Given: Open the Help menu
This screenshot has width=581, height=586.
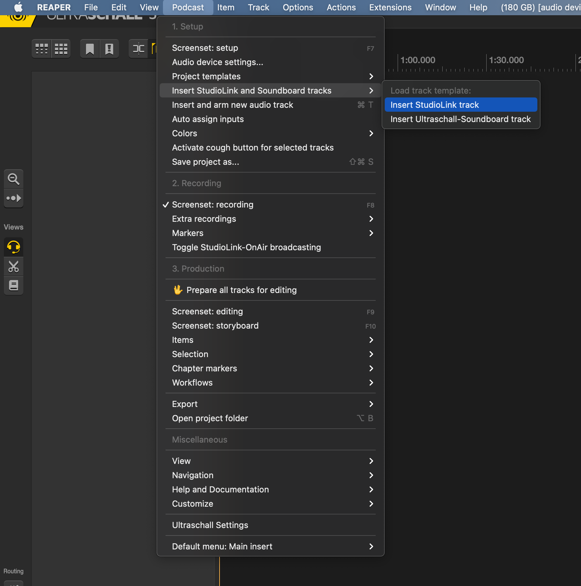Looking at the screenshot, I should point(478,7).
